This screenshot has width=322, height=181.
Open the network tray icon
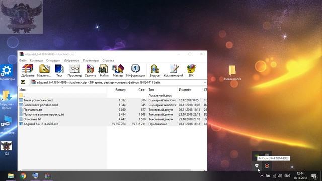coord(274,176)
